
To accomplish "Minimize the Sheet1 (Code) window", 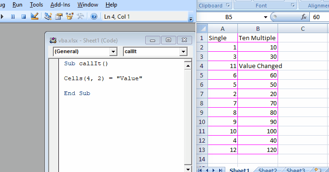I will 152,40.
